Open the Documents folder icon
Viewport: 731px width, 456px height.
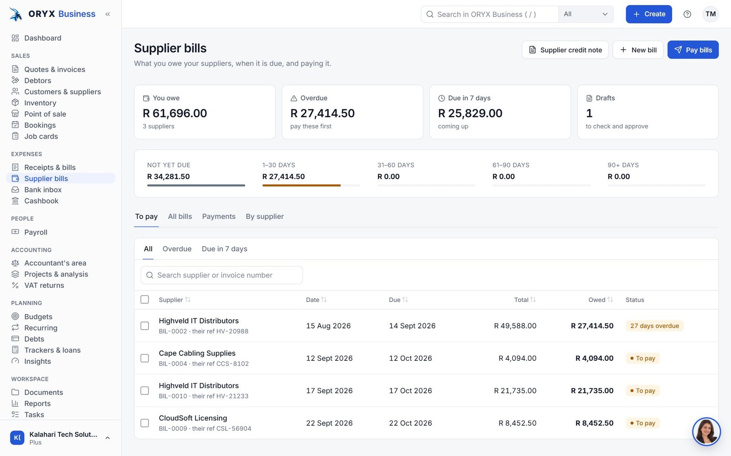pyautogui.click(x=15, y=392)
